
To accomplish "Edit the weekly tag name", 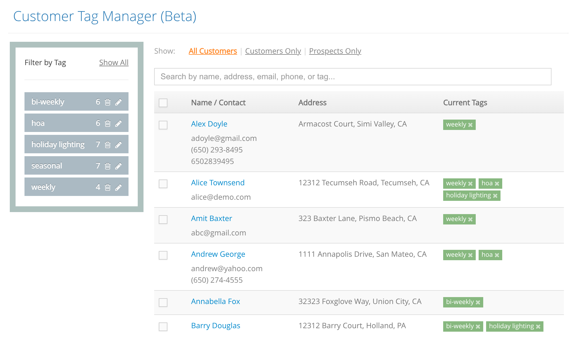I will click(118, 187).
